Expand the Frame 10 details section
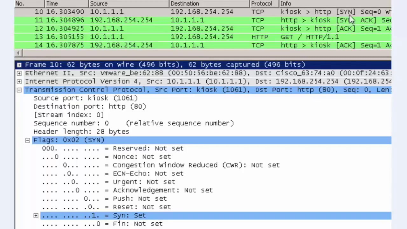This screenshot has height=229, width=407. (x=19, y=65)
